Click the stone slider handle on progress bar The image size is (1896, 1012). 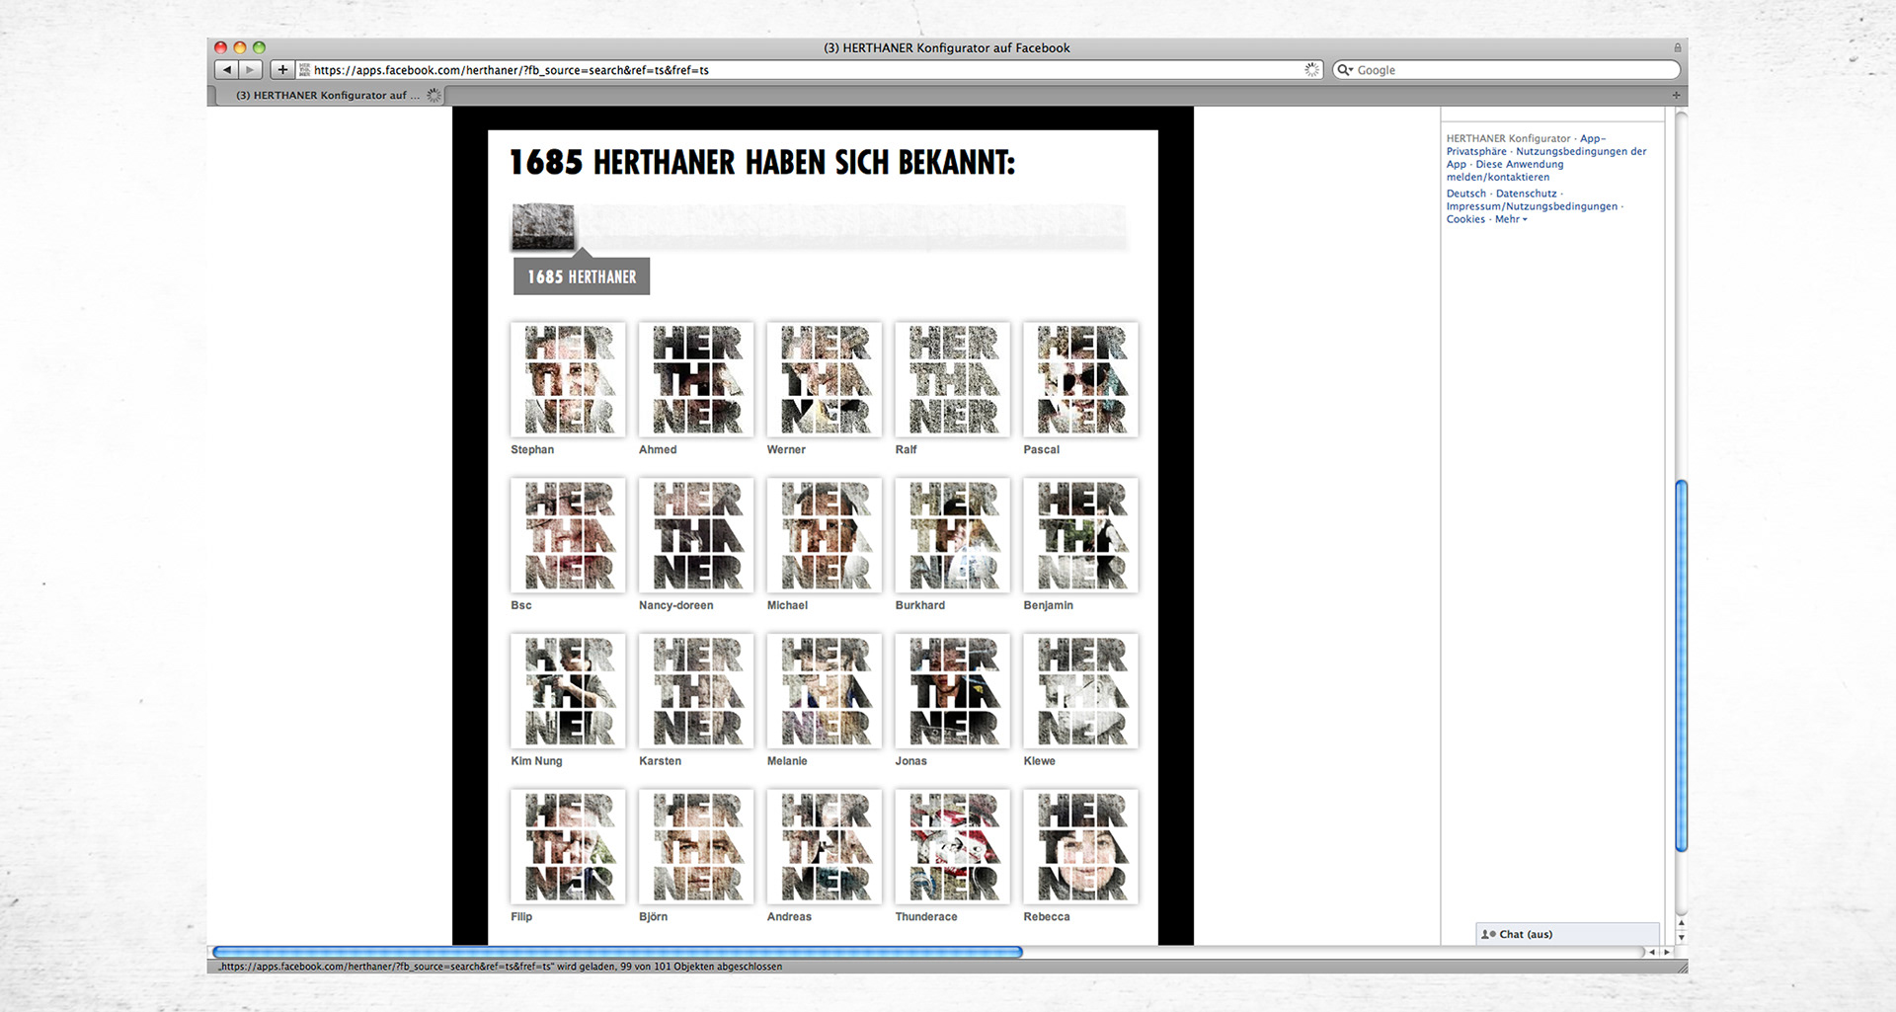click(x=543, y=227)
